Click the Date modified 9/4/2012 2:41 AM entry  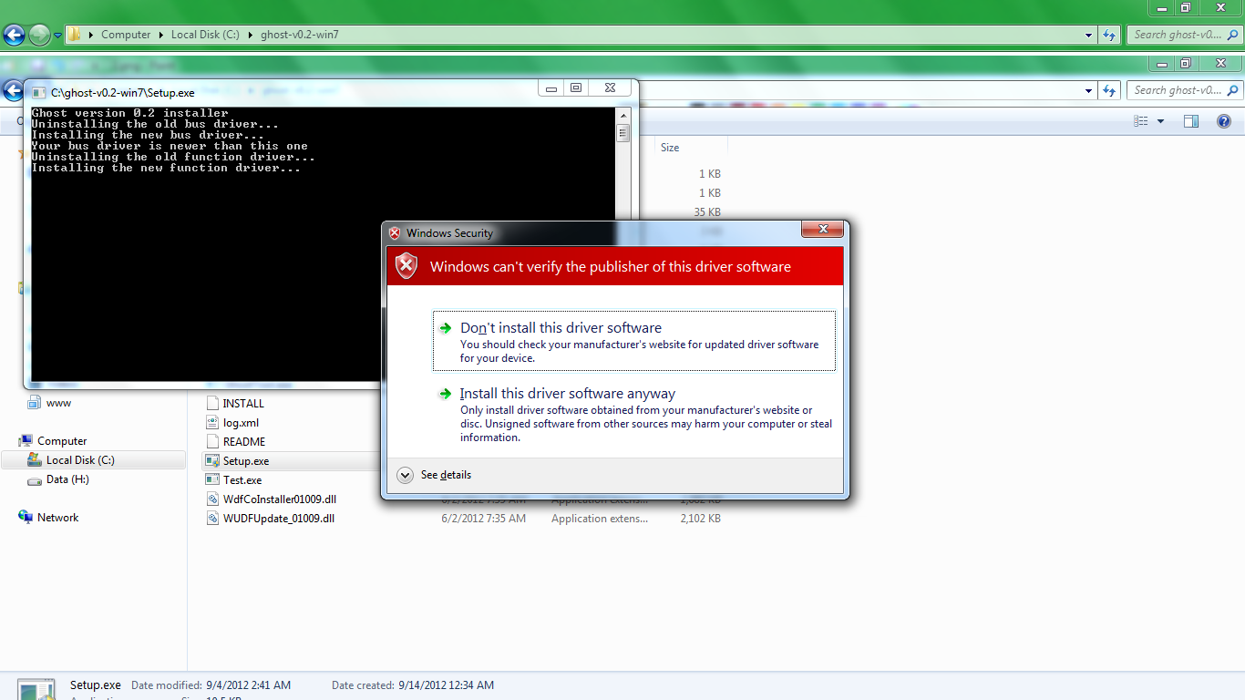[211, 685]
